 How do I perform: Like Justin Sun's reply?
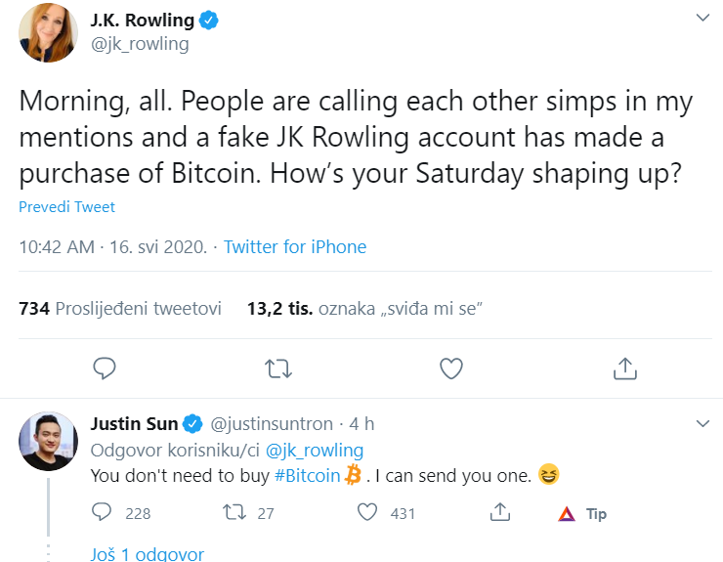pos(367,512)
